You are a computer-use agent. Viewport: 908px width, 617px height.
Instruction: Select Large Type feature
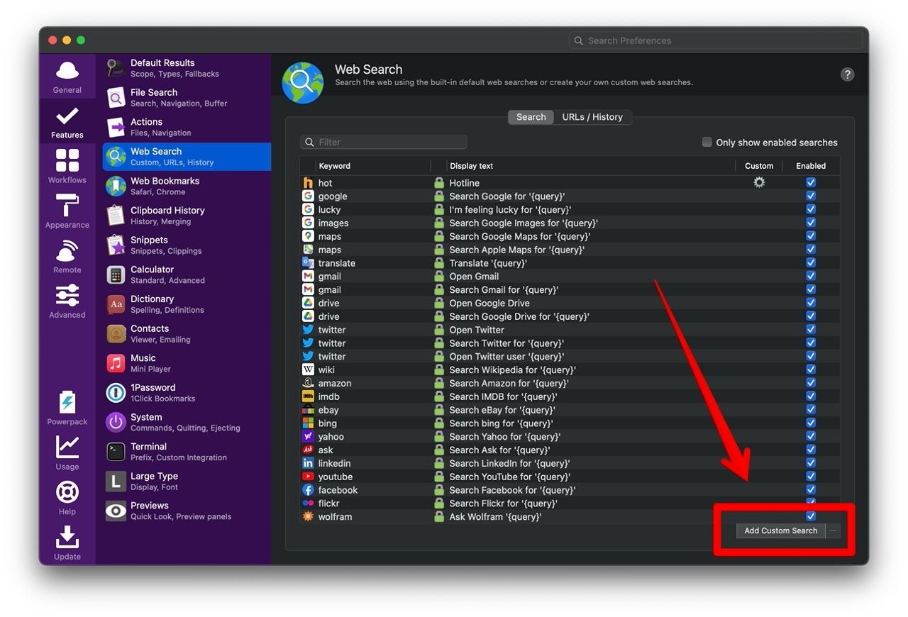[x=187, y=482]
